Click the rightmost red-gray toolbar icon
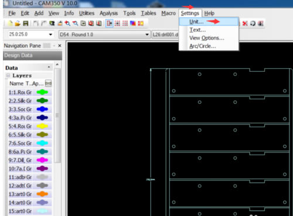Viewport: 293px width, 216px height. coord(261,23)
